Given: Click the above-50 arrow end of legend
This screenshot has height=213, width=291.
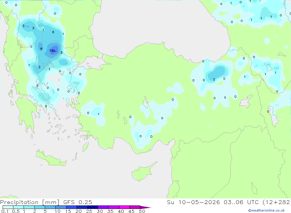Looking at the screenshot, I should [x=145, y=207].
